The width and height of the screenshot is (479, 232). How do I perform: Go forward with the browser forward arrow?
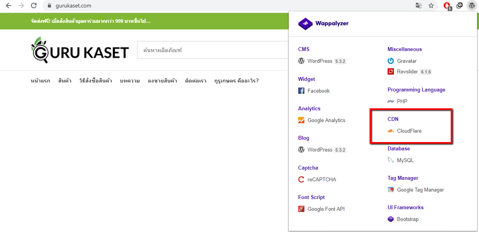tap(21, 6)
